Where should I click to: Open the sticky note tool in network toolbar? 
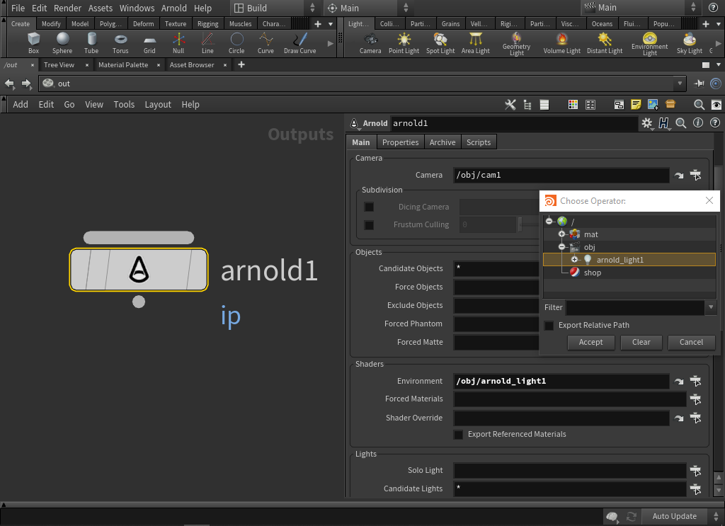coord(636,105)
